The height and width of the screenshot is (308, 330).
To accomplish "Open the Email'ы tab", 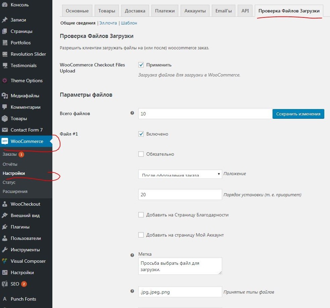I will coord(224,11).
